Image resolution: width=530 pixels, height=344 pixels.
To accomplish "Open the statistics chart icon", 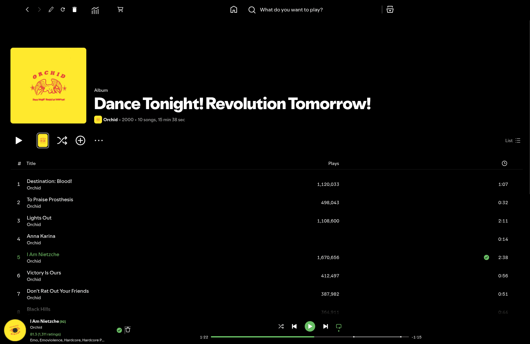I will 95,11.
